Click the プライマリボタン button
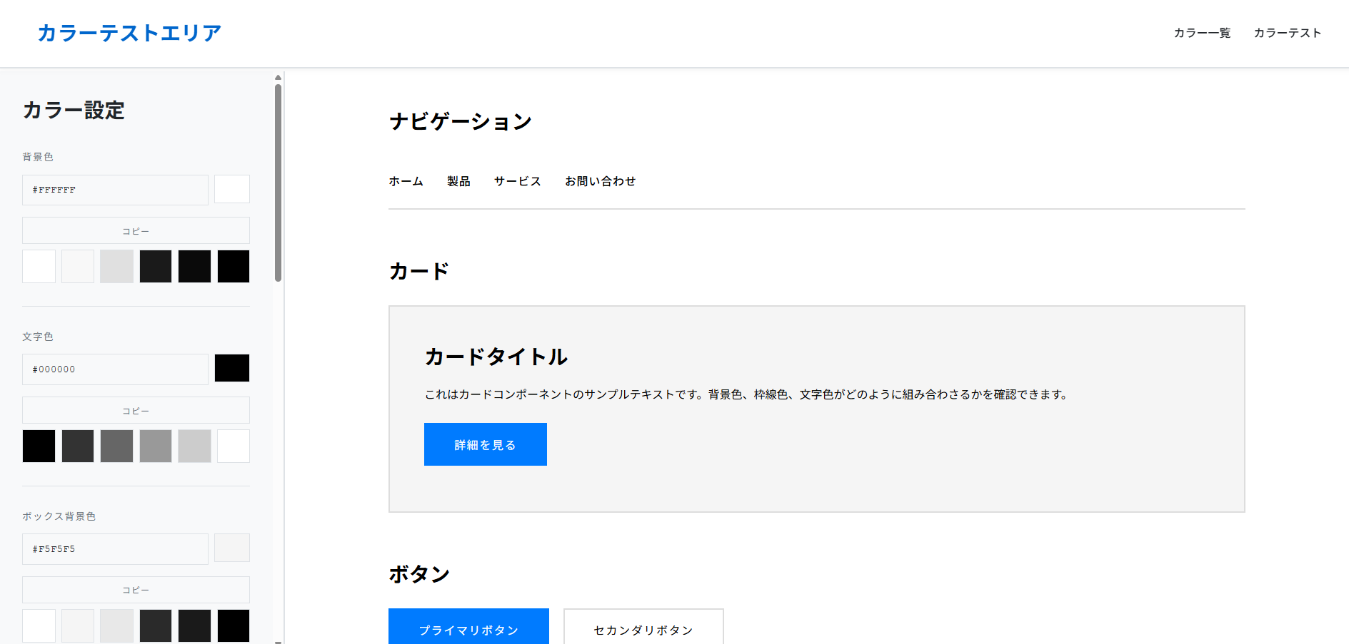The height and width of the screenshot is (644, 1349). (x=468, y=629)
